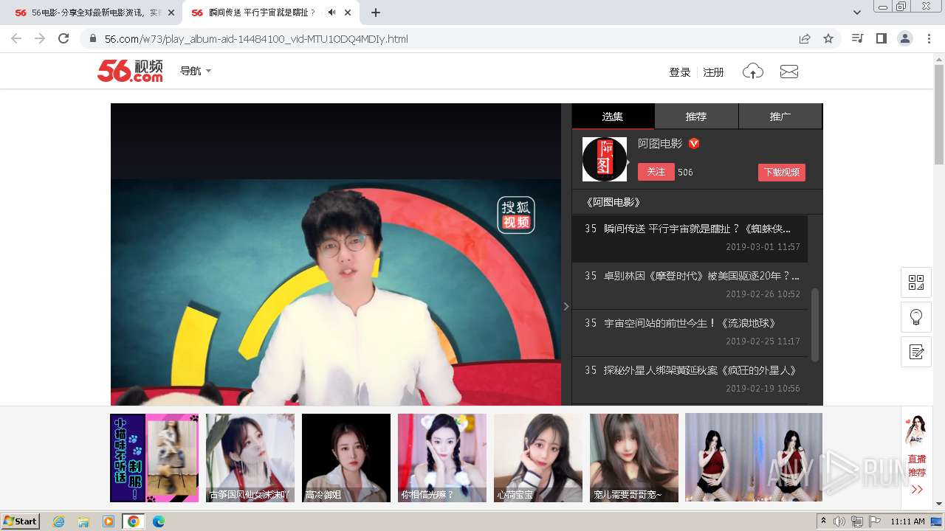Open thumbnail 你相信光嘛？
945x531 pixels.
[442, 458]
